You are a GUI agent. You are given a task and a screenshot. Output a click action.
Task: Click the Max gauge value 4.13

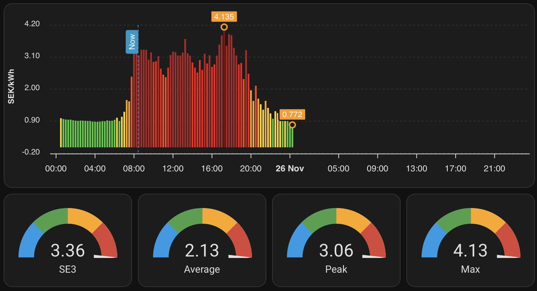point(470,250)
